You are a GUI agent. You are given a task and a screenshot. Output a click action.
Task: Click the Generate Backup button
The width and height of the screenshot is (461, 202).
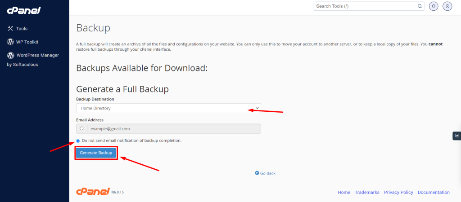(96, 153)
